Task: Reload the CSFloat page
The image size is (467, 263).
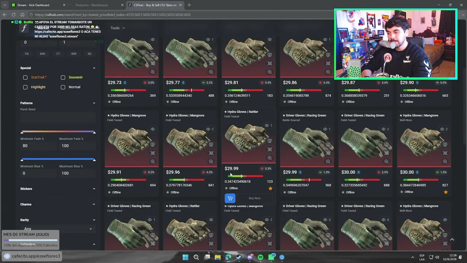Action: (x=13, y=15)
